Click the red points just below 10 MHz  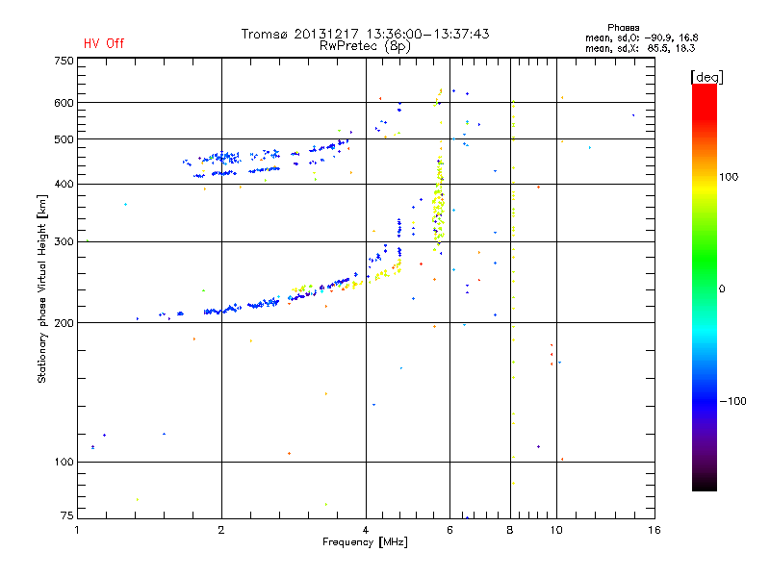pos(552,354)
